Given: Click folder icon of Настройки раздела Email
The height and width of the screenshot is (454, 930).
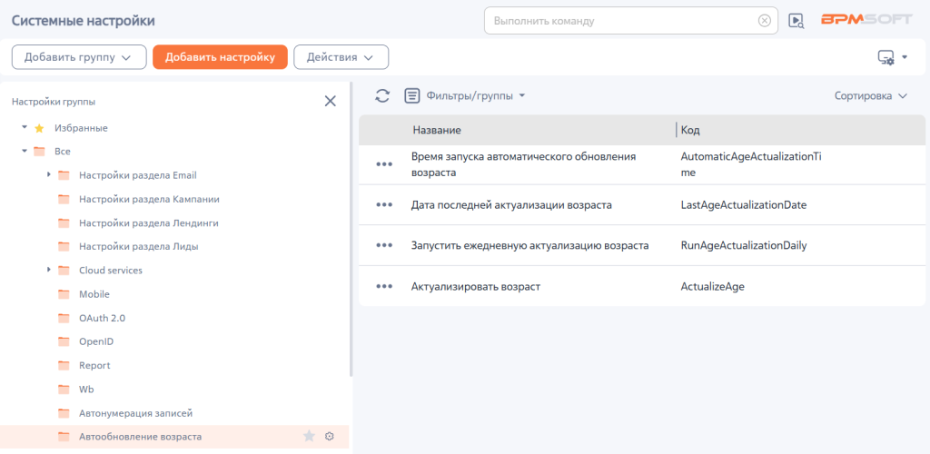Looking at the screenshot, I should 64,175.
